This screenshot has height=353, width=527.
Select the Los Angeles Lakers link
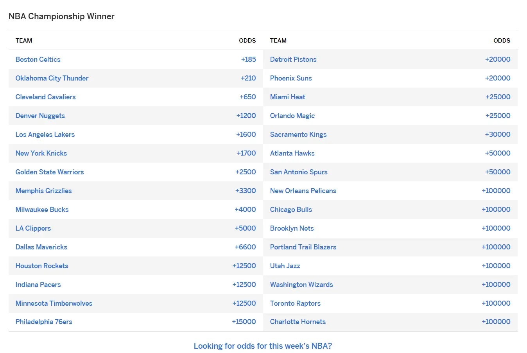click(45, 134)
